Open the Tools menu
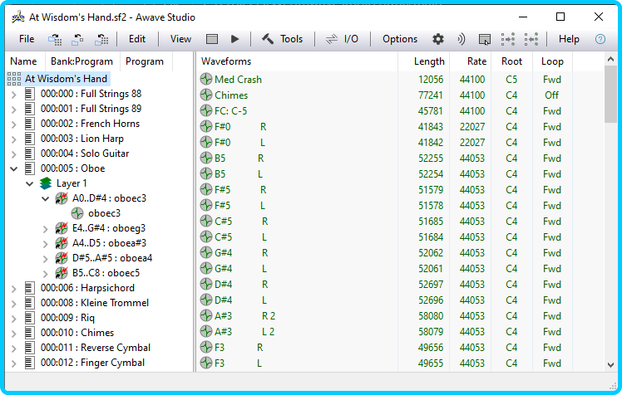Image resolution: width=622 pixels, height=395 pixels. pos(291,39)
